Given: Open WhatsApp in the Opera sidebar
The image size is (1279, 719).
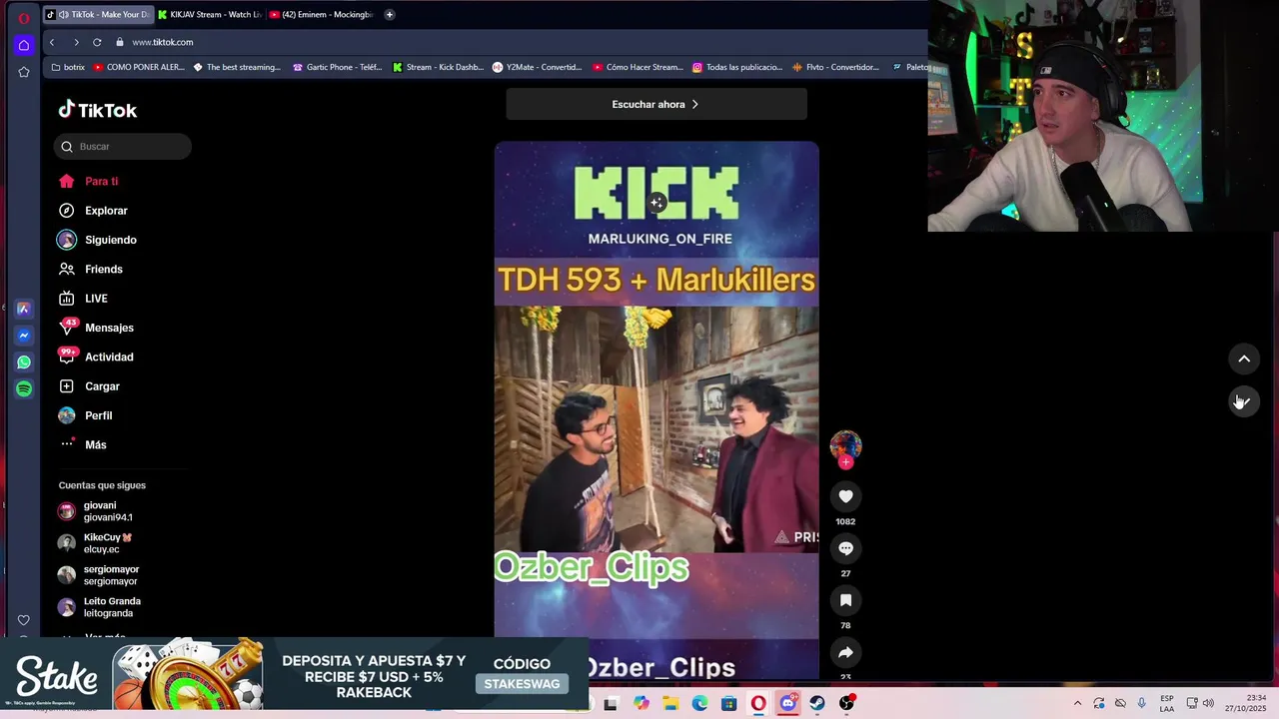Looking at the screenshot, I should click(24, 362).
